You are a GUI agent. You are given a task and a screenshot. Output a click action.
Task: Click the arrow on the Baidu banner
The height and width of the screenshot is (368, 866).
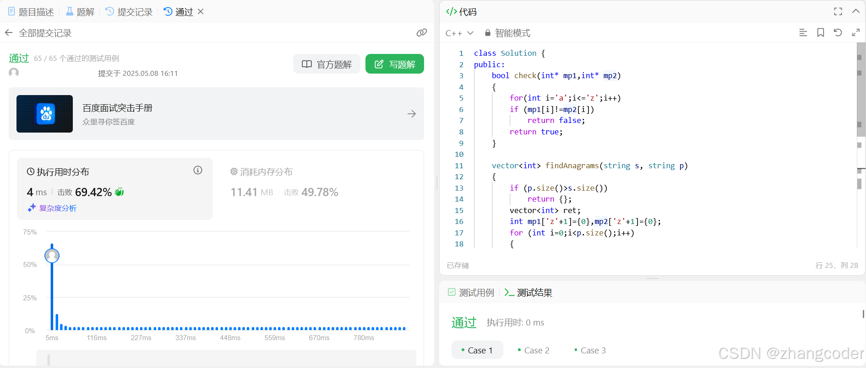412,114
